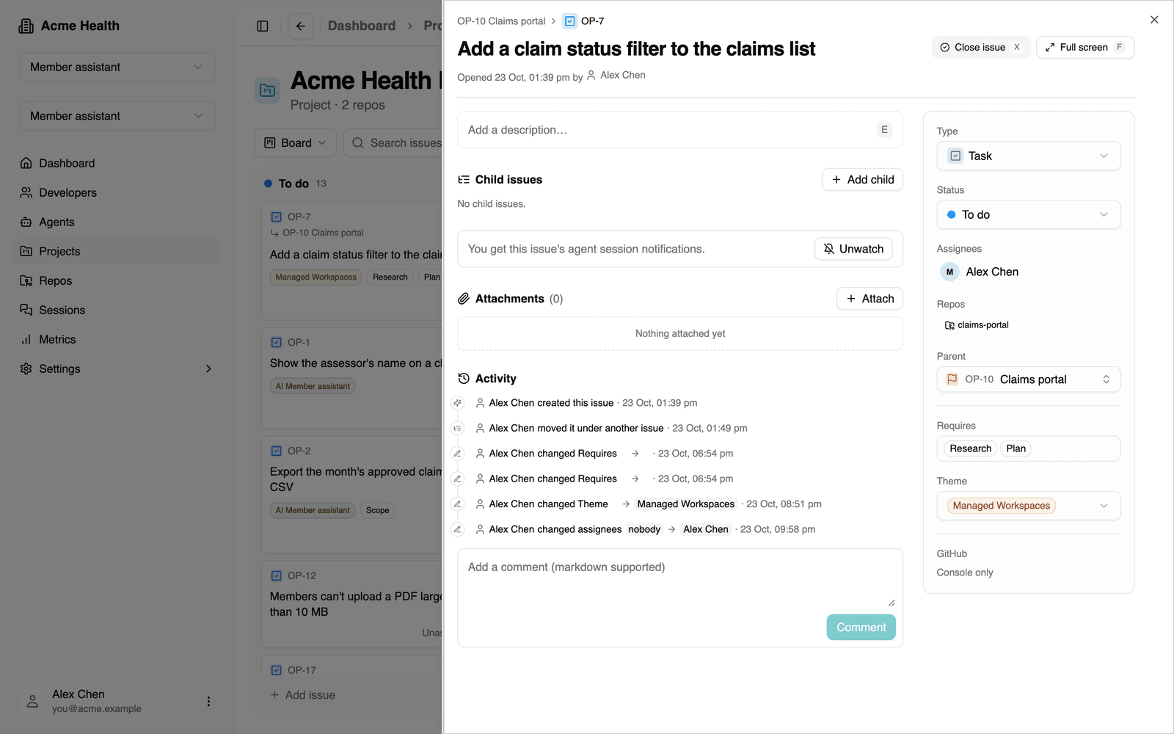Click the Add child button

pos(862,180)
